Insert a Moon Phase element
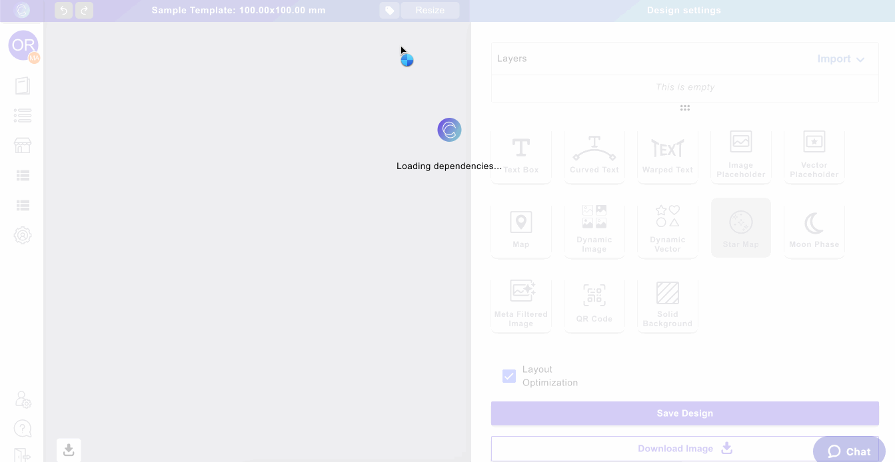This screenshot has width=895, height=462. 814,228
